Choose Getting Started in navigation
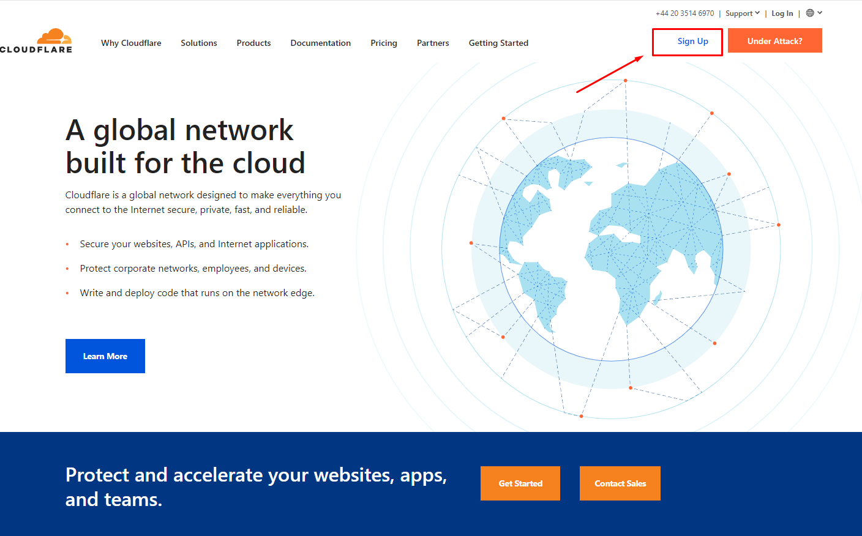The image size is (862, 536). point(498,43)
